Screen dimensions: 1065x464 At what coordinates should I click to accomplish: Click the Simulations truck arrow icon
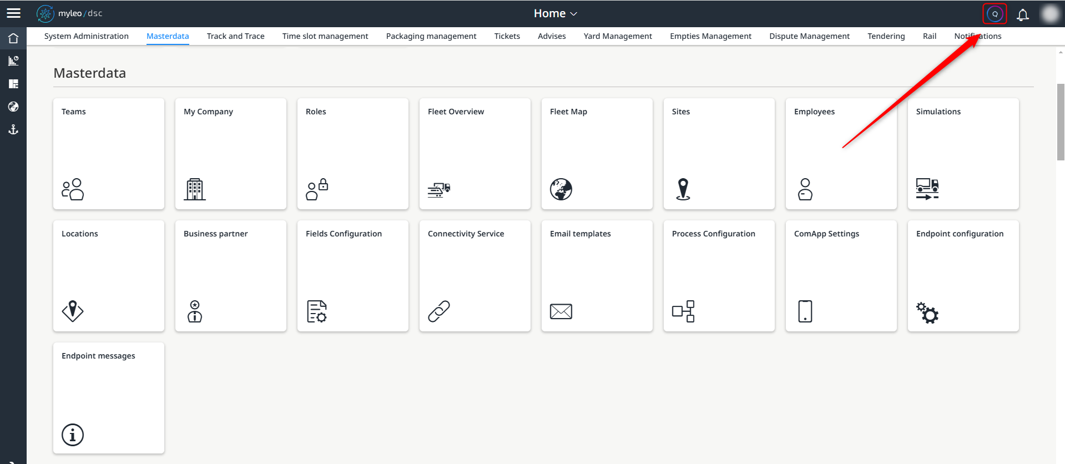[x=927, y=189]
